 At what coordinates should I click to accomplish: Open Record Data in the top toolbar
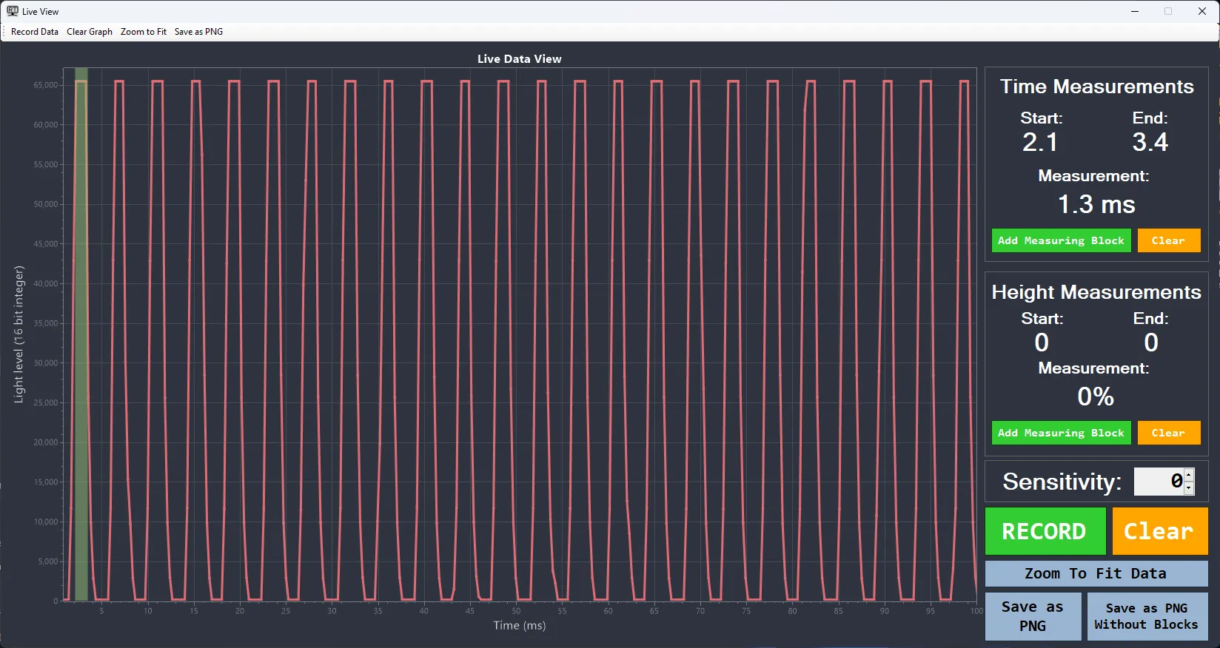click(x=35, y=32)
